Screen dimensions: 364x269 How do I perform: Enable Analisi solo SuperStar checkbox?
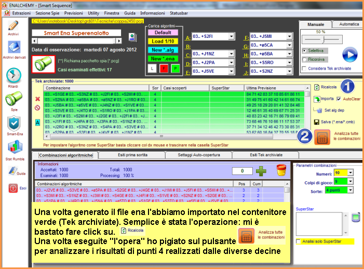(298, 241)
